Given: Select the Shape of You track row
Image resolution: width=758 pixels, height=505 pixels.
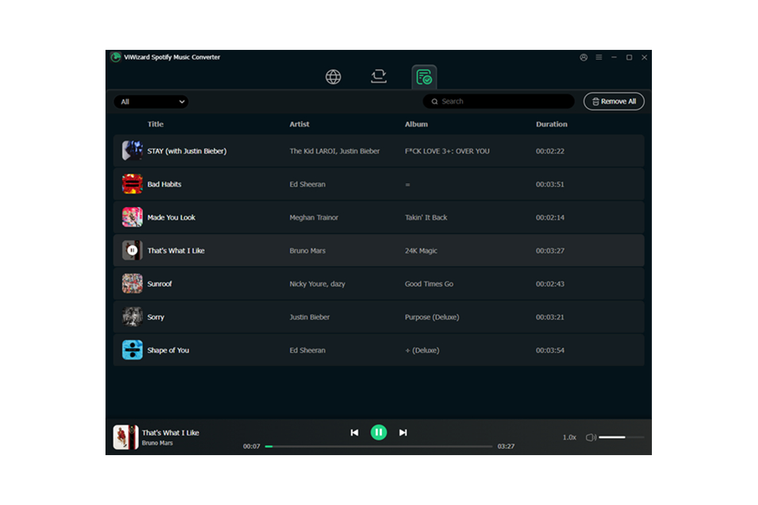Looking at the screenshot, I should click(379, 350).
